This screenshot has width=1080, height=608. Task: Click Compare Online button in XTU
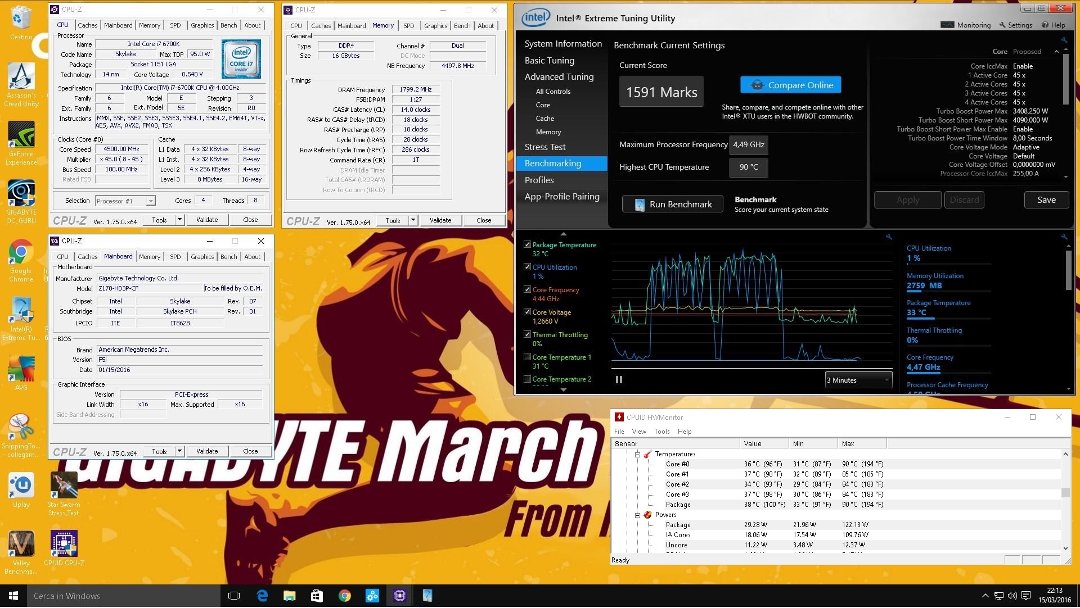point(791,85)
